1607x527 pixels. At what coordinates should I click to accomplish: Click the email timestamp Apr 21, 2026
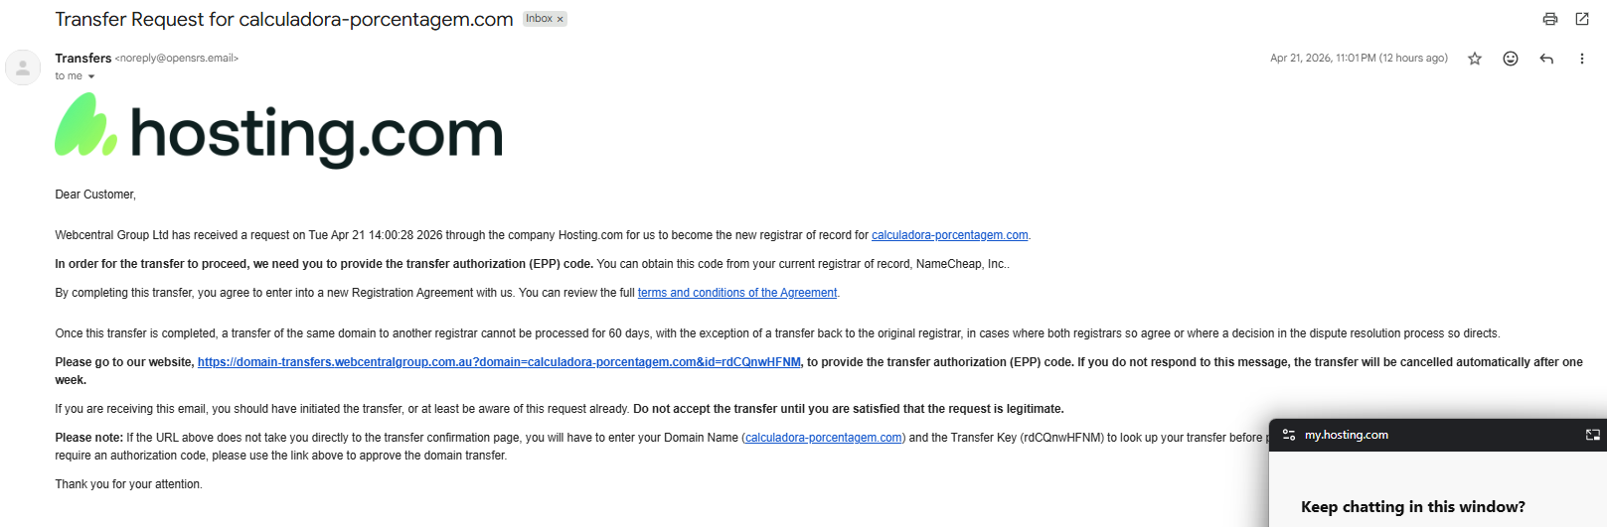(1359, 59)
